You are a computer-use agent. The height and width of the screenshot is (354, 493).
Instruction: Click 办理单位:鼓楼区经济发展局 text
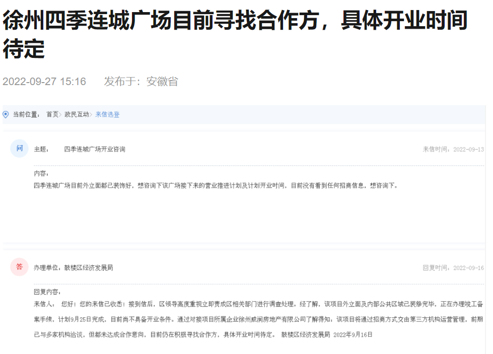pyautogui.click(x=73, y=268)
